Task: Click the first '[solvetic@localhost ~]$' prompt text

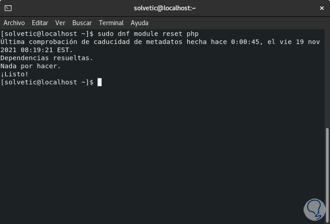Action: pyautogui.click(x=47, y=34)
